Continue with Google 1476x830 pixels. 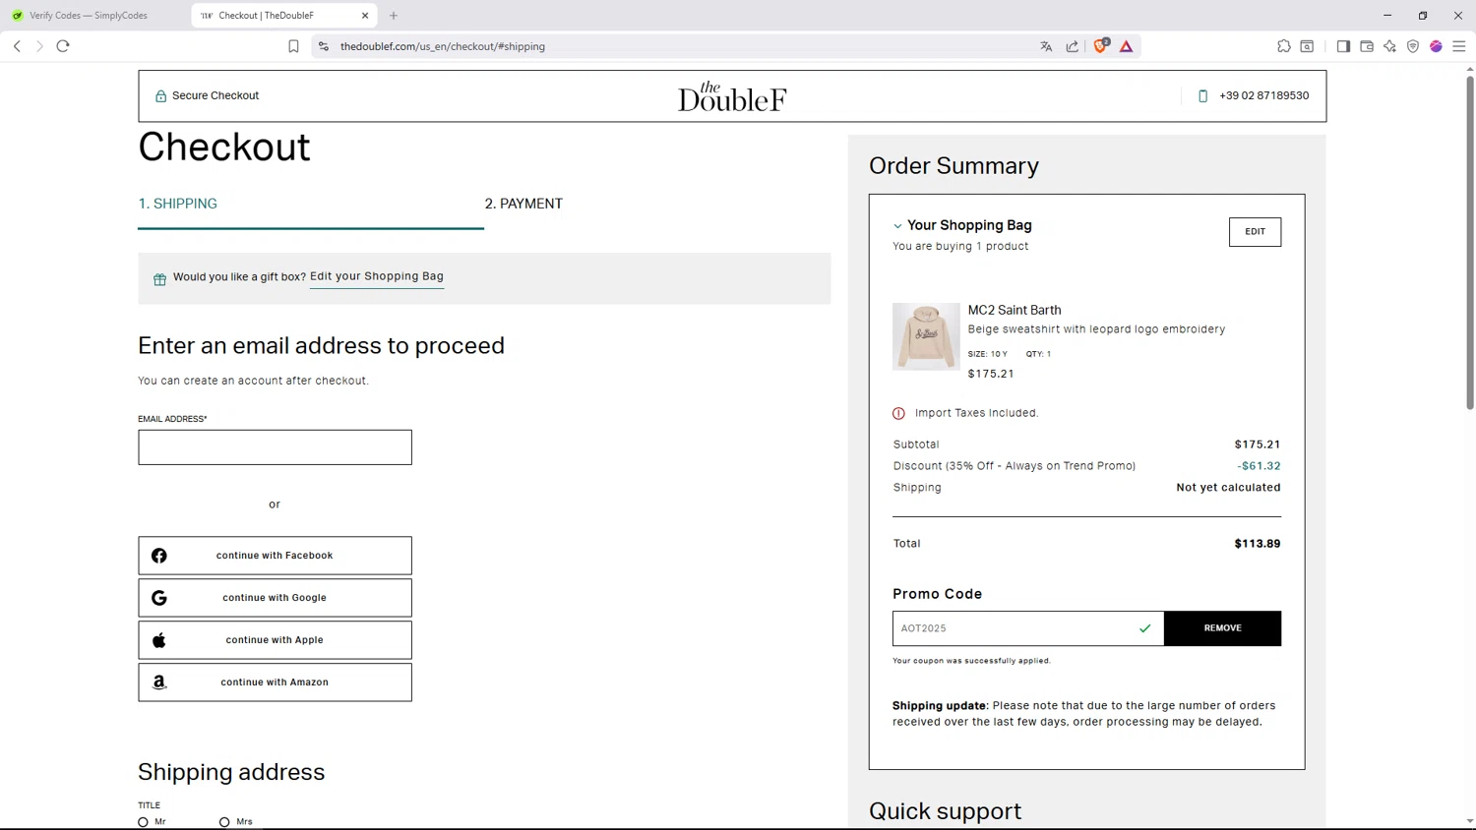click(x=275, y=598)
